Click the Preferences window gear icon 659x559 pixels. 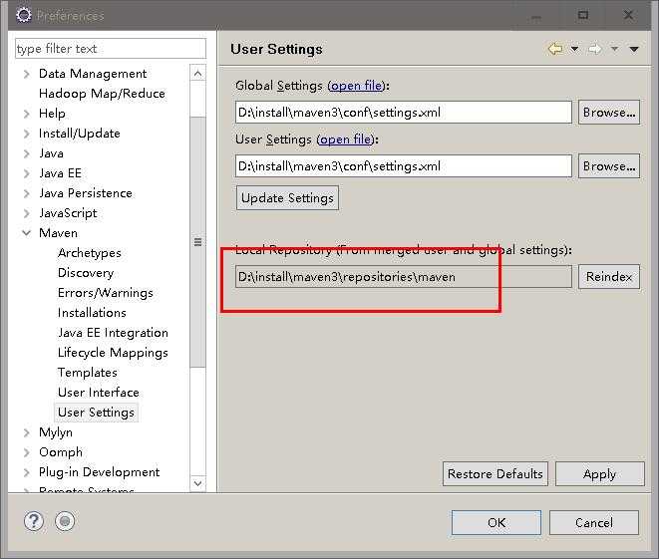click(x=24, y=15)
